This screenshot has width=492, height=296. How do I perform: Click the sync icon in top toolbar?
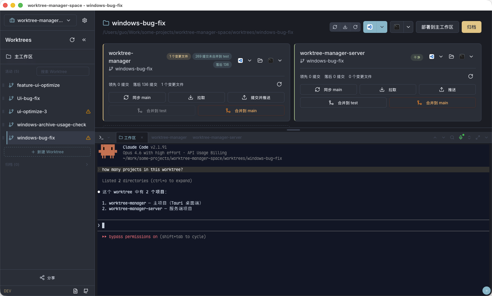(x=335, y=27)
